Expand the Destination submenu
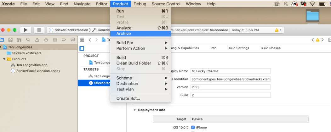 point(140,84)
